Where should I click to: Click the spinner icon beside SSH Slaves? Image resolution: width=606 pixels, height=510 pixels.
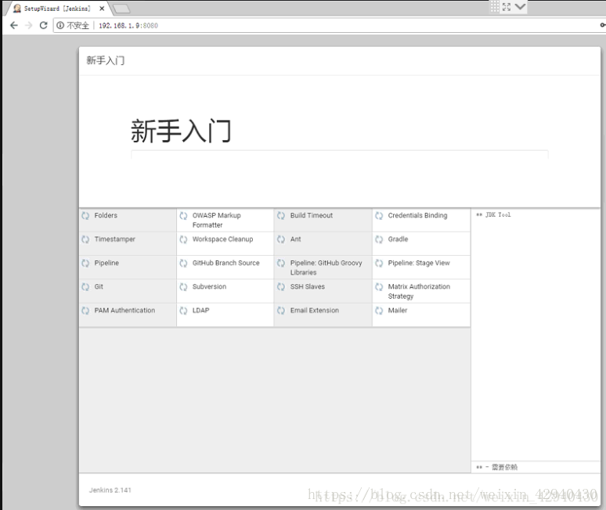pyautogui.click(x=281, y=287)
